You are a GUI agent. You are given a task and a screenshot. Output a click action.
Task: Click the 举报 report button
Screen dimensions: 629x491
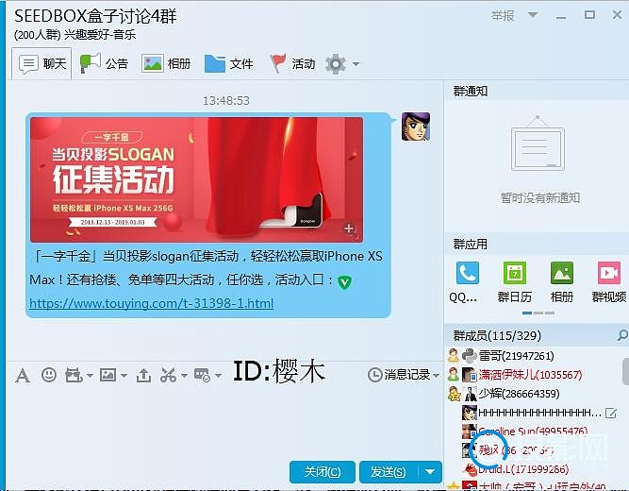pos(503,16)
